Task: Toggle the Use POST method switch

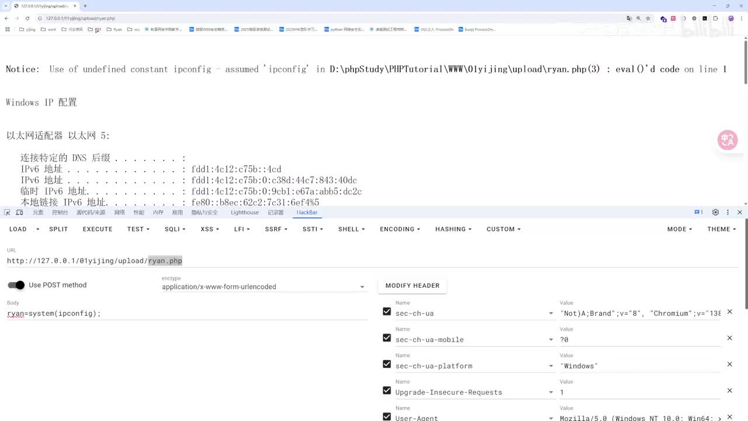Action: pos(16,285)
